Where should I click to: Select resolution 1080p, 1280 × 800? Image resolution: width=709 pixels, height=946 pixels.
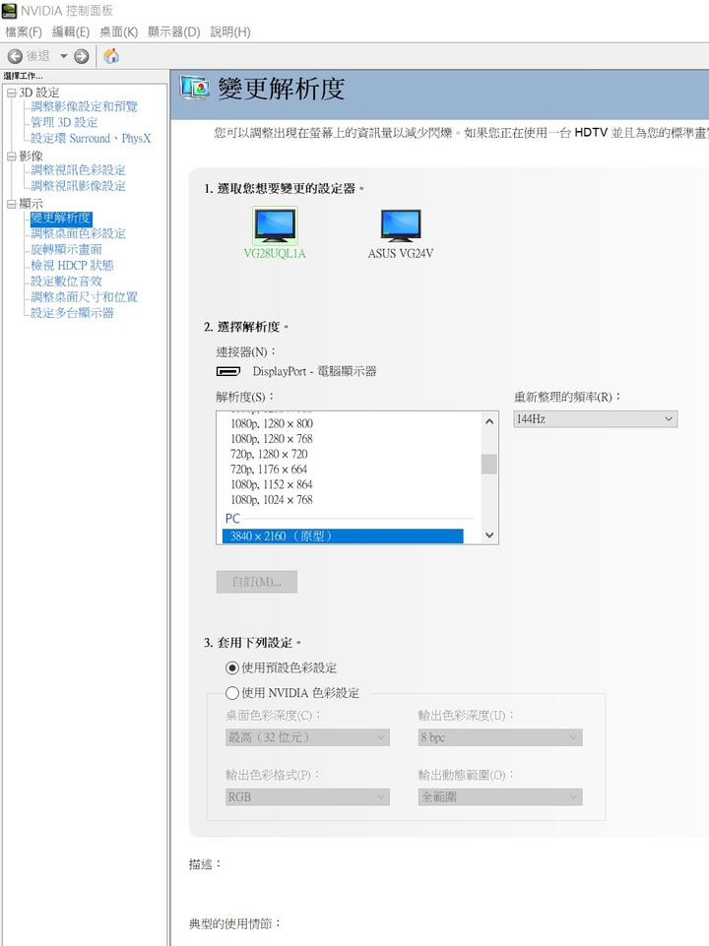272,423
